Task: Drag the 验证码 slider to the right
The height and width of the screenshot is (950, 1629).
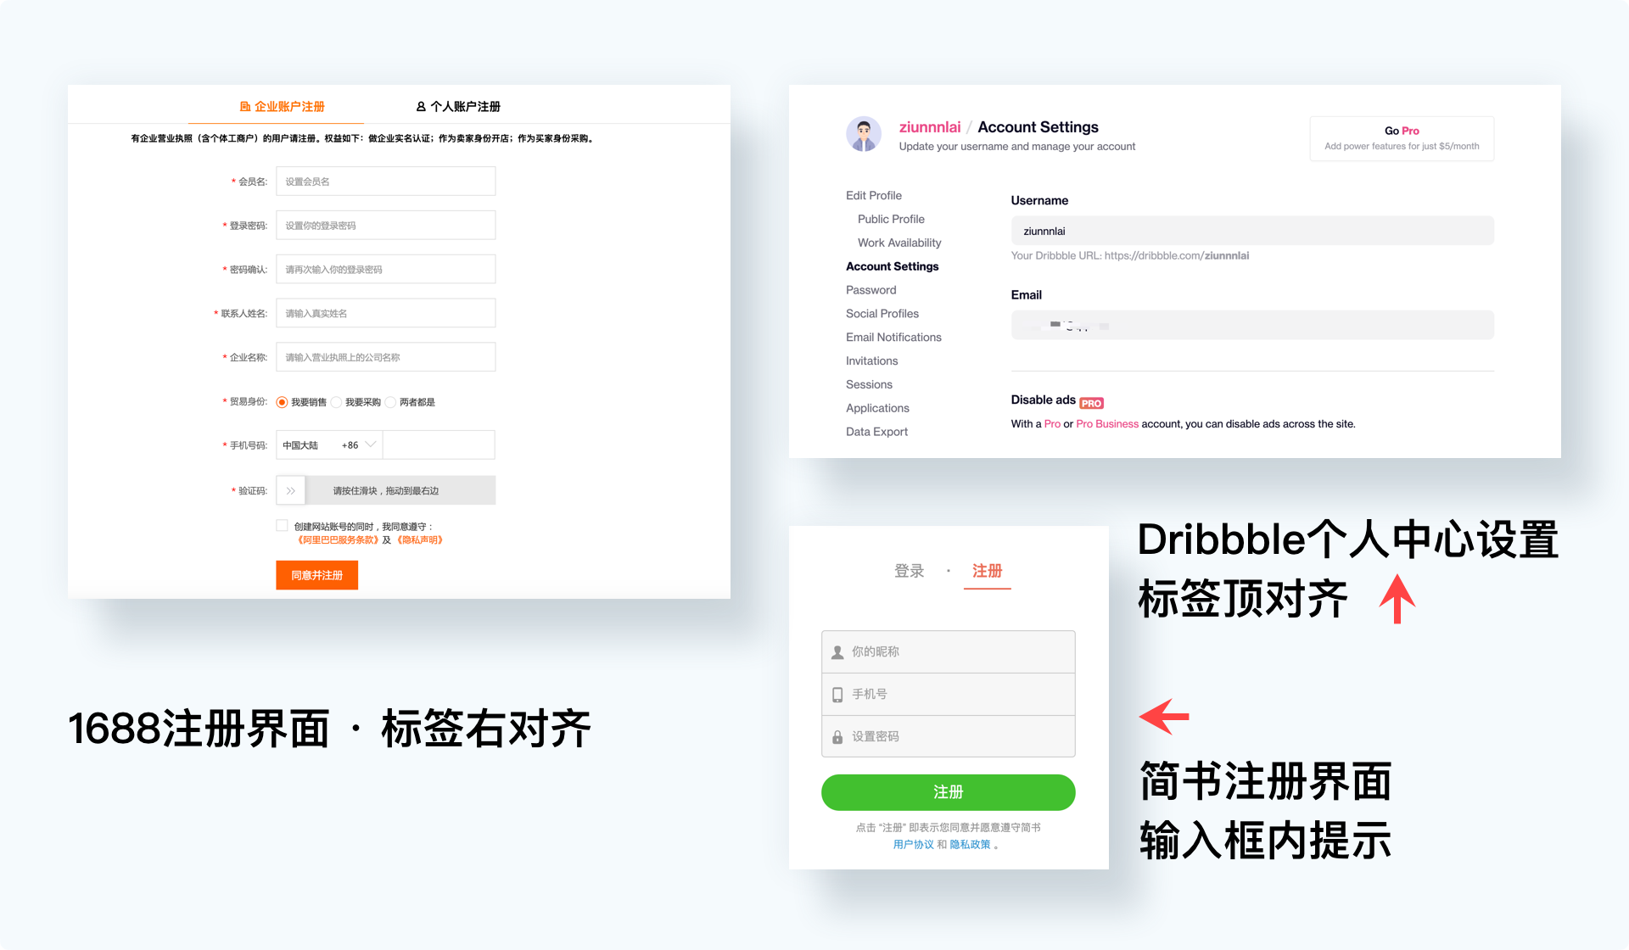Action: pos(291,491)
